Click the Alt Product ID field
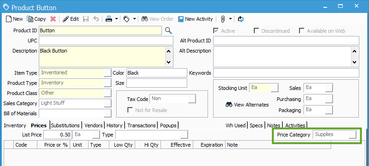Image resolution: width=369 pixels, height=166 pixels. point(286,41)
